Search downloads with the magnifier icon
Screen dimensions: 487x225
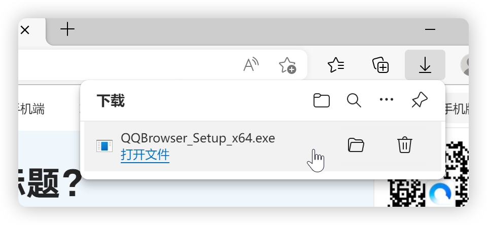coord(354,100)
